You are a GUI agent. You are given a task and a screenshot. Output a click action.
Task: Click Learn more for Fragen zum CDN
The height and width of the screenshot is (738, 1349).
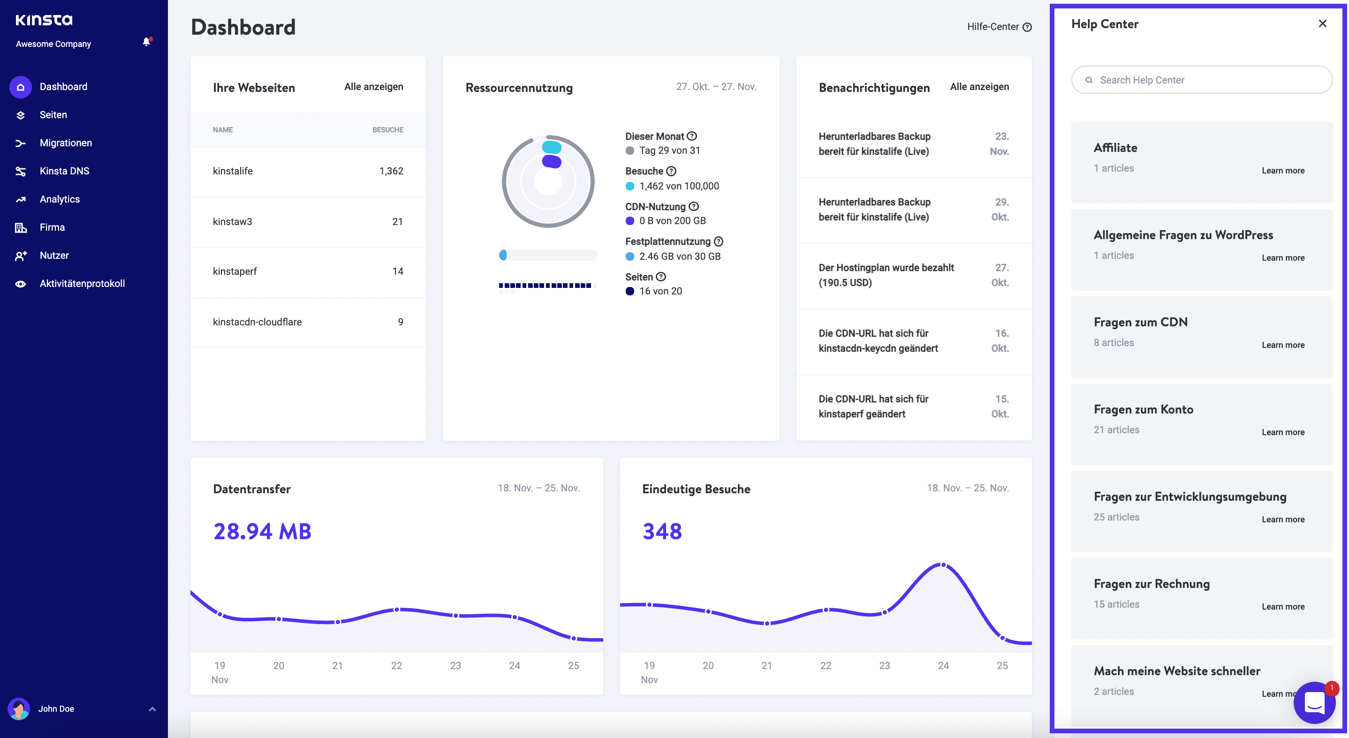(1283, 345)
